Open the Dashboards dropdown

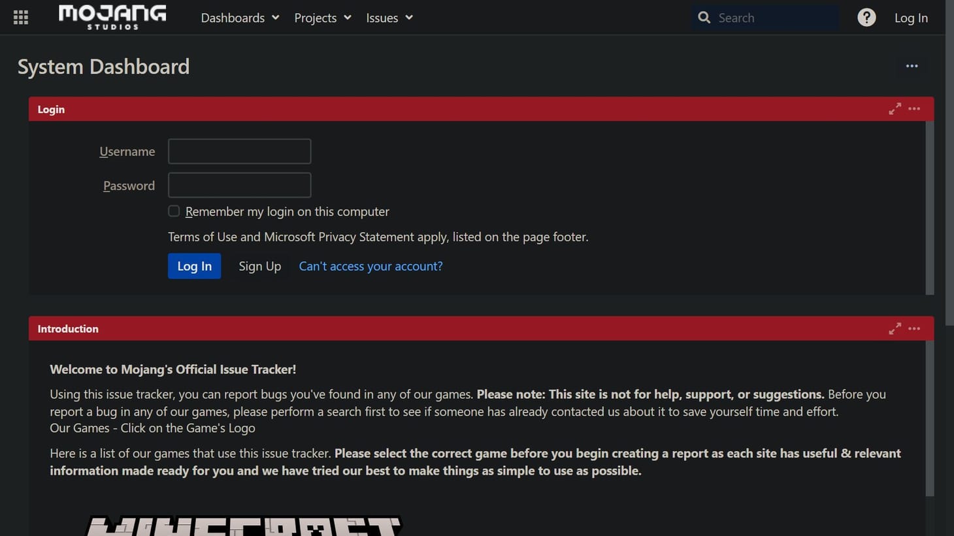click(239, 18)
